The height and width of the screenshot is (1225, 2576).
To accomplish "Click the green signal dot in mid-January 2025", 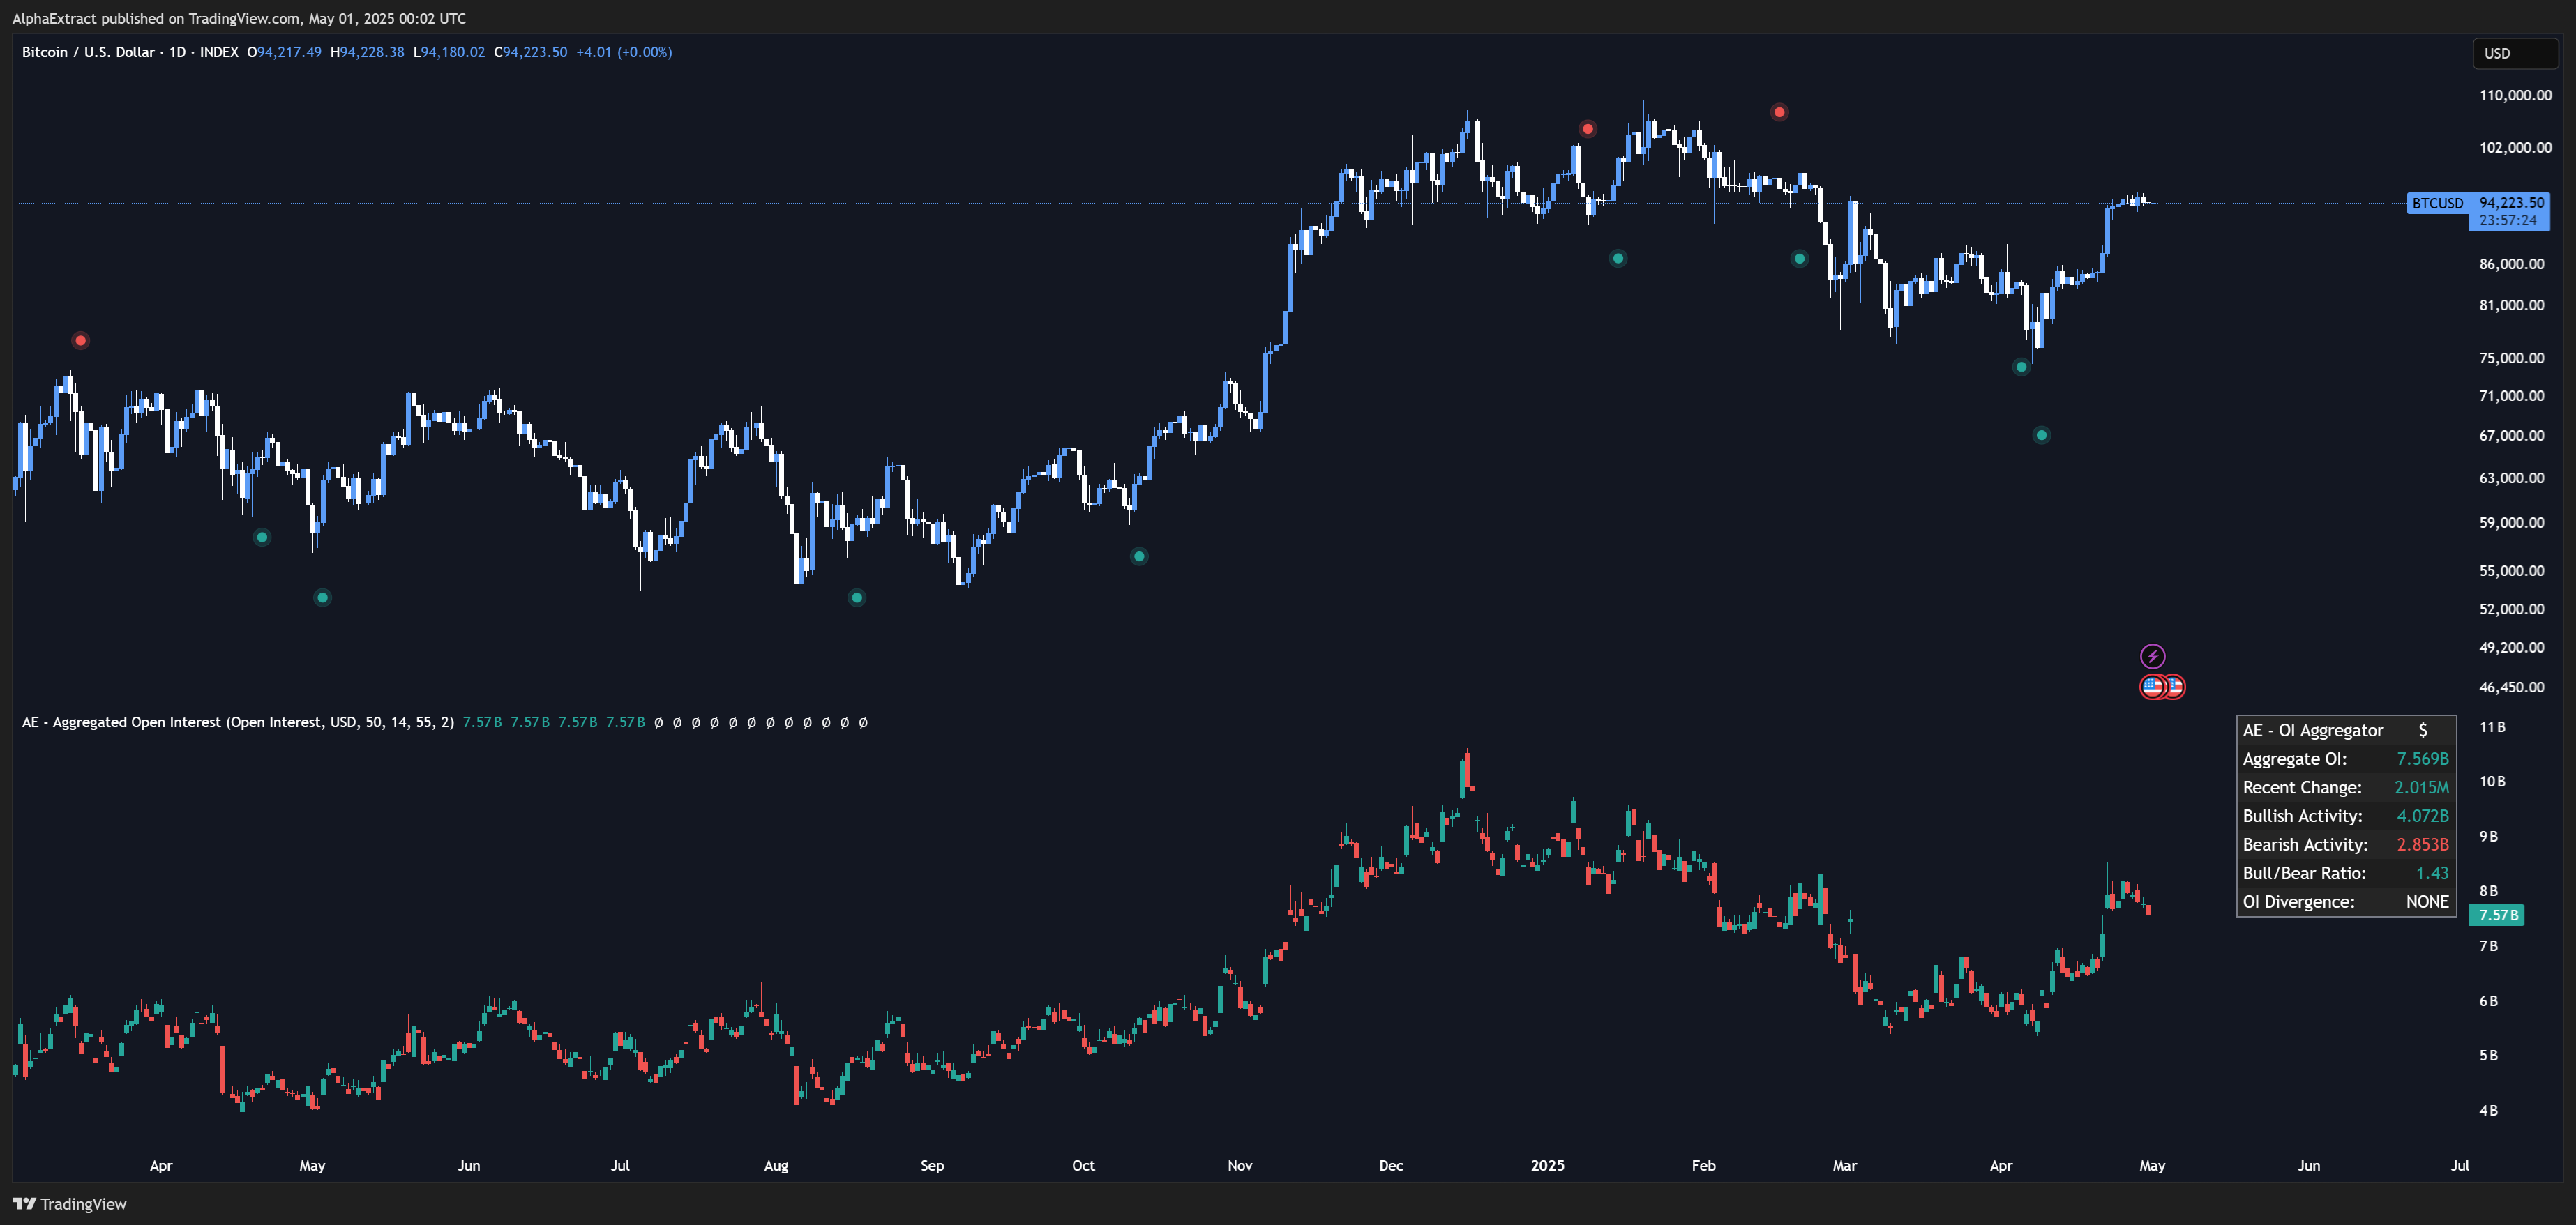I will click(1618, 259).
